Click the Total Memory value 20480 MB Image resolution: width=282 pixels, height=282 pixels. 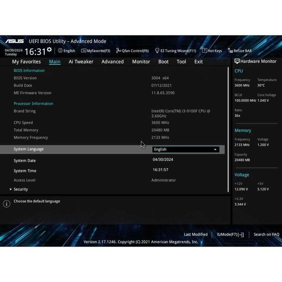click(x=160, y=130)
